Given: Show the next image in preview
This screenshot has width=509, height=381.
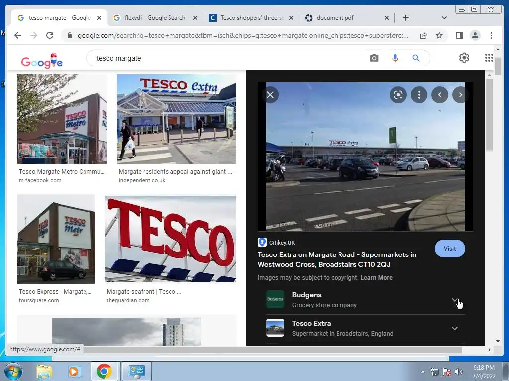Looking at the screenshot, I should click(460, 95).
